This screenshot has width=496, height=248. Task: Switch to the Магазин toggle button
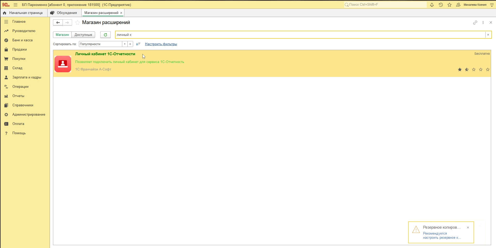coord(62,35)
